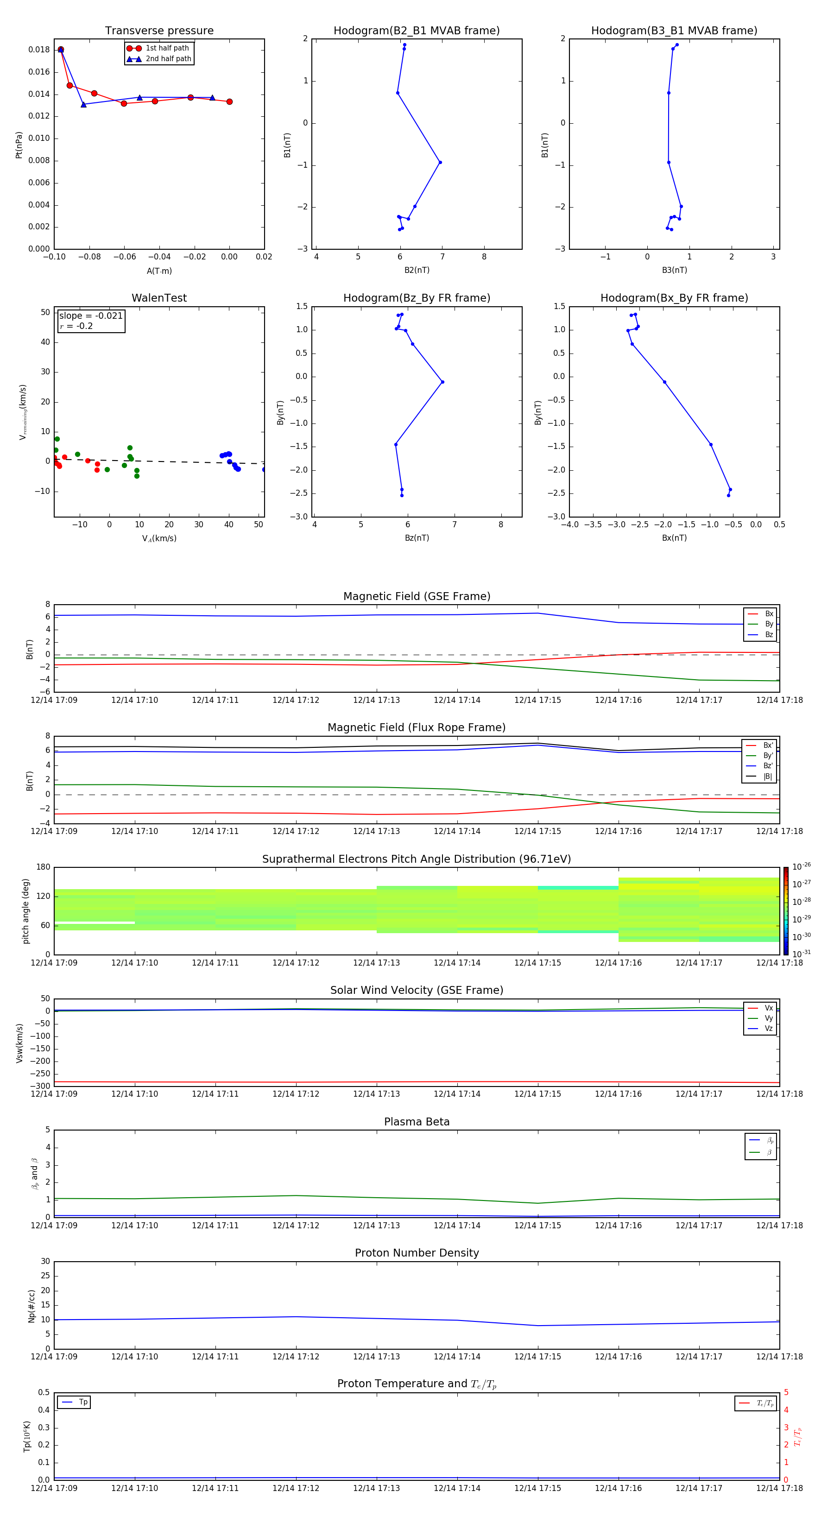834x1529 pixels.
Task: Select the Vx entry in velocity legend
Action: [760, 1008]
